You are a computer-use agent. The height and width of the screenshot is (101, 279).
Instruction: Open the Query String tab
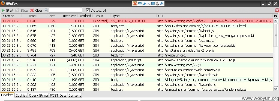point(38,95)
